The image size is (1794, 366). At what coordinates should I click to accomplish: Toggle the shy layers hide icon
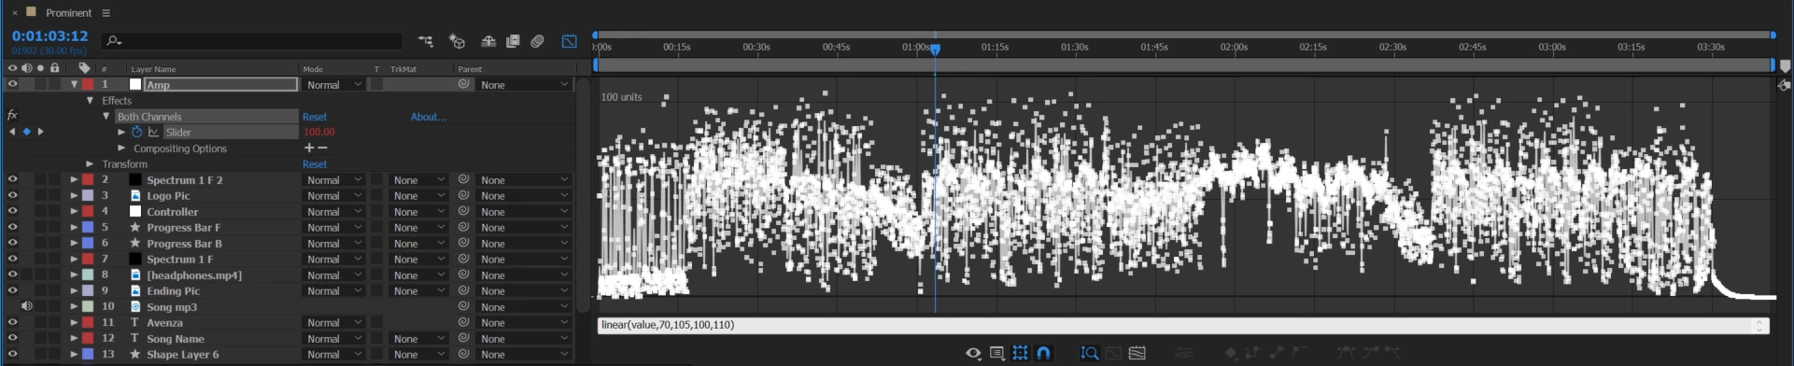coord(488,41)
